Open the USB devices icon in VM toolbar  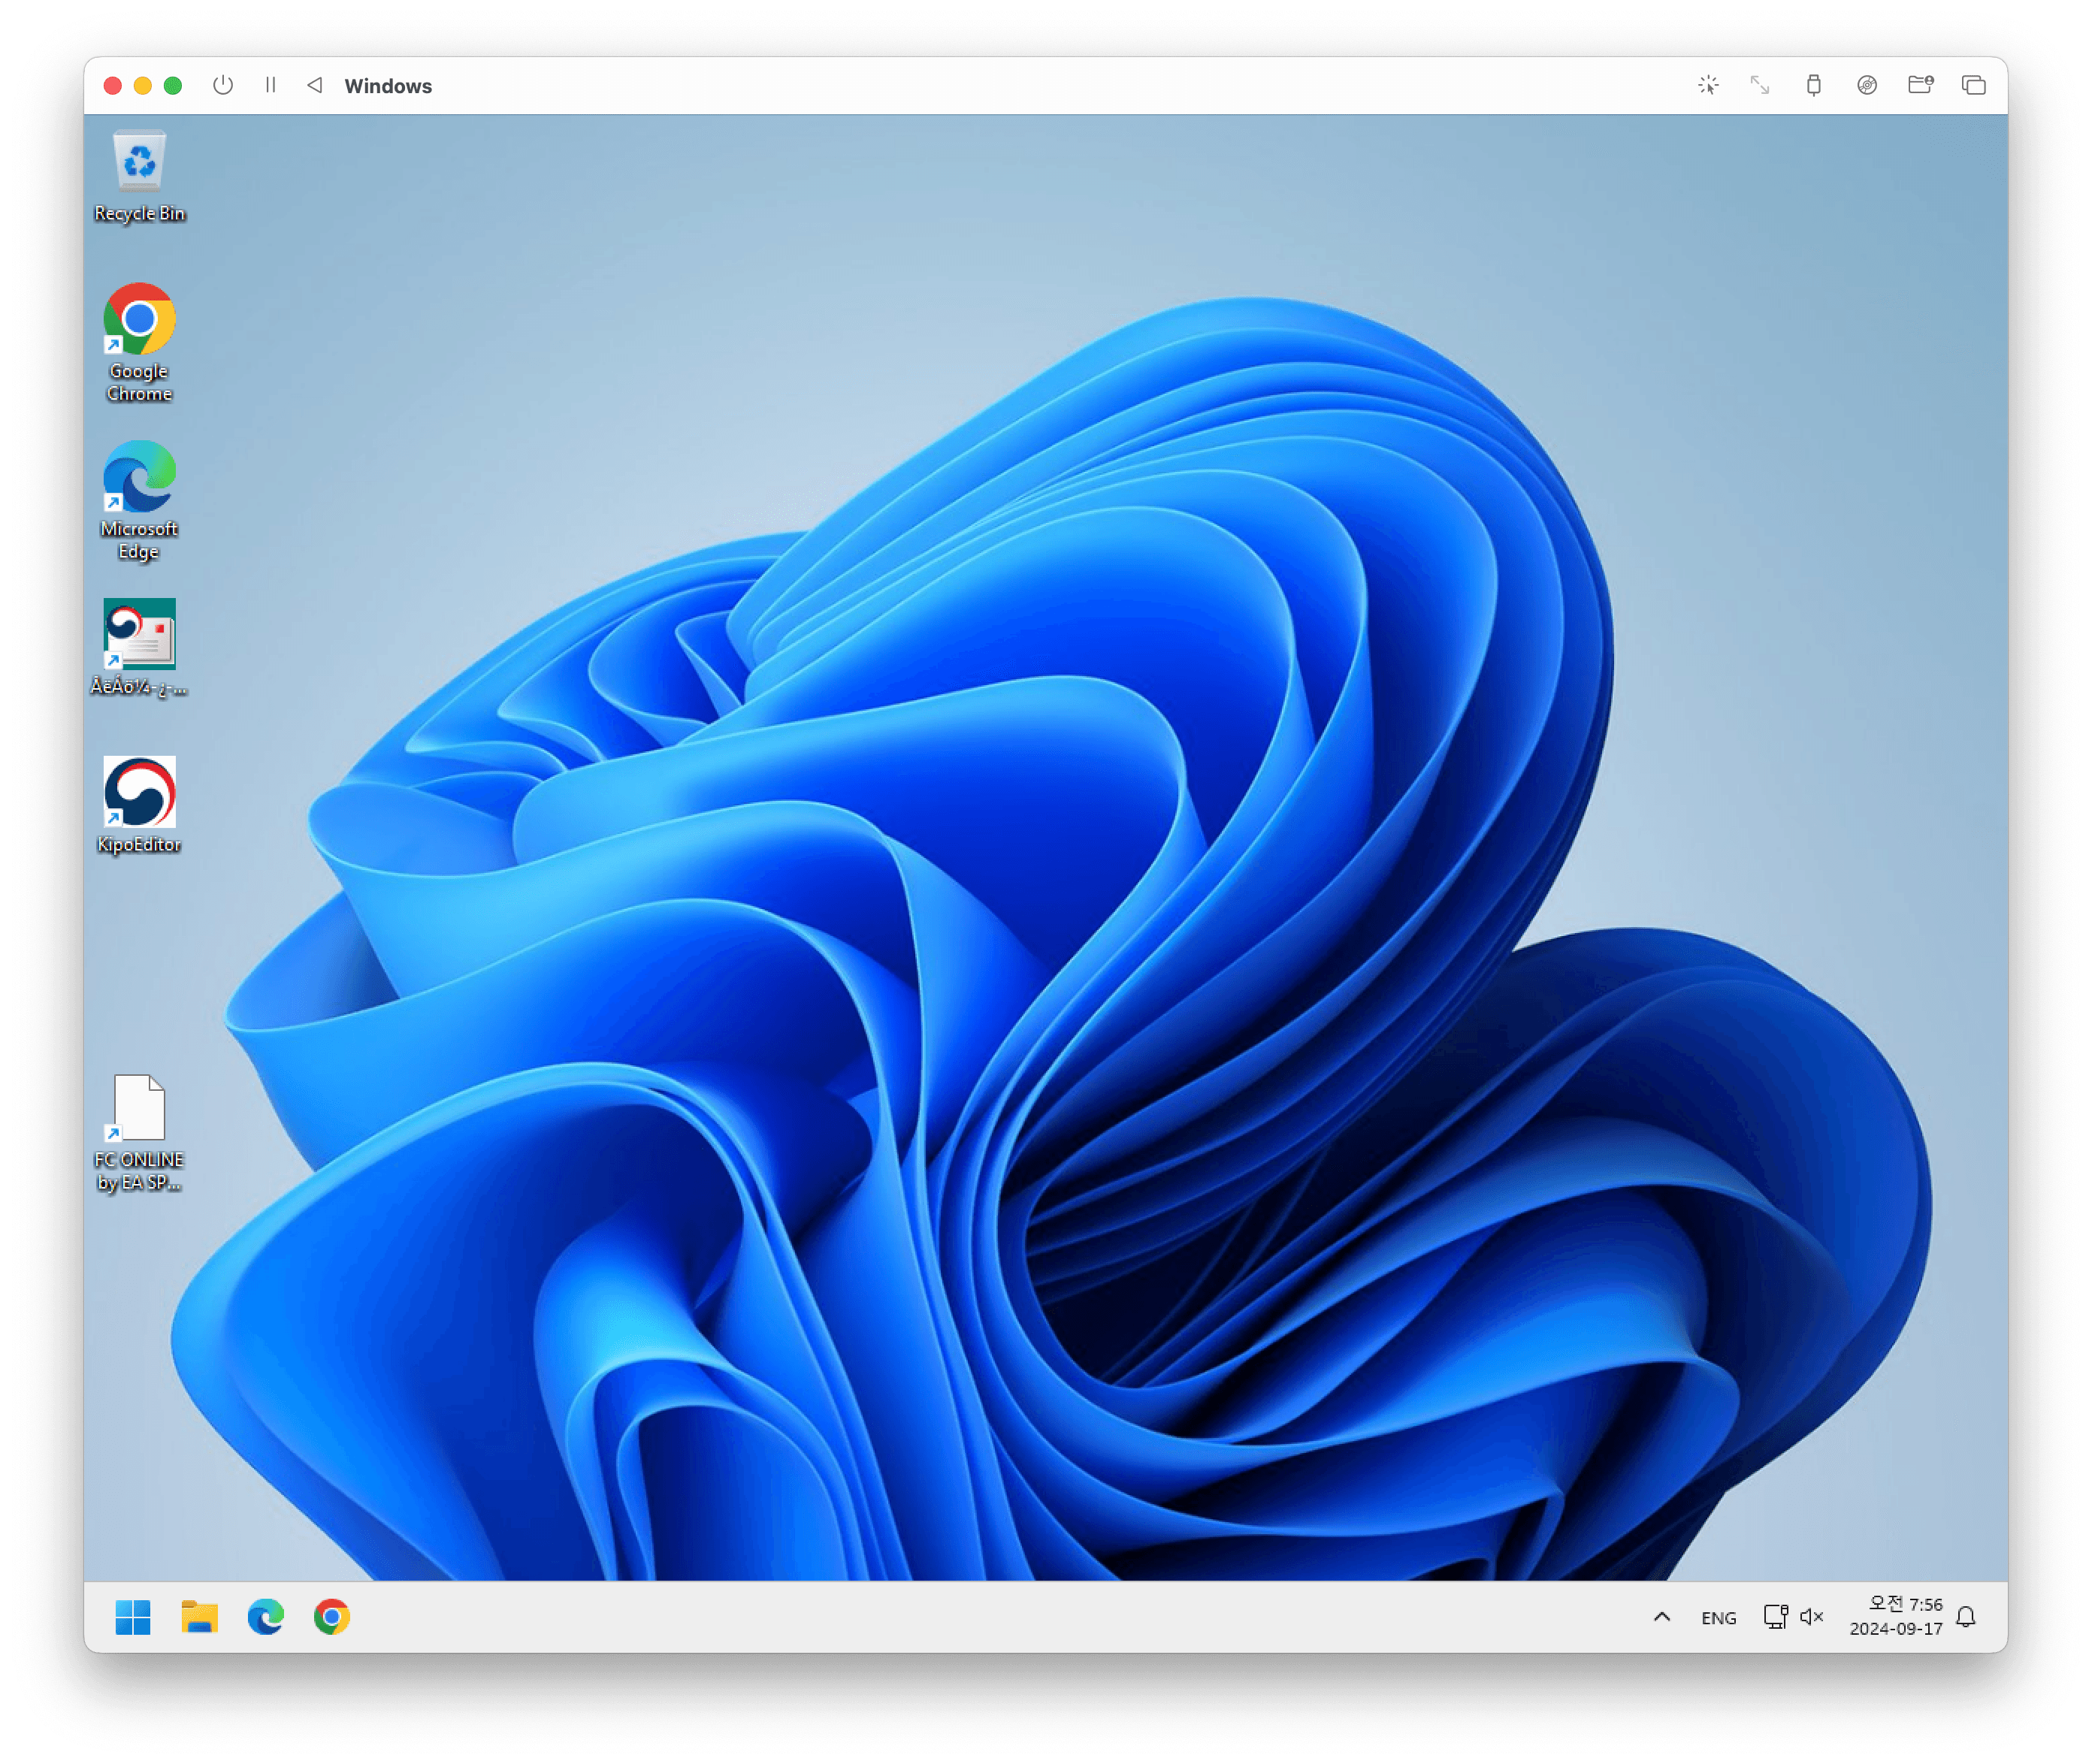[1813, 85]
